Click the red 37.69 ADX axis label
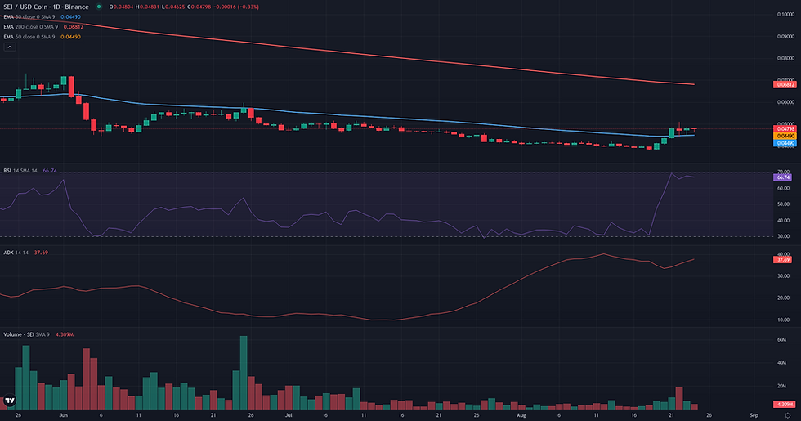Viewport: 801px width, 421px height. pos(783,260)
